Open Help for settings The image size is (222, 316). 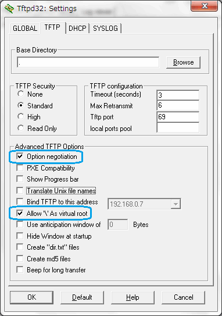(x=133, y=297)
